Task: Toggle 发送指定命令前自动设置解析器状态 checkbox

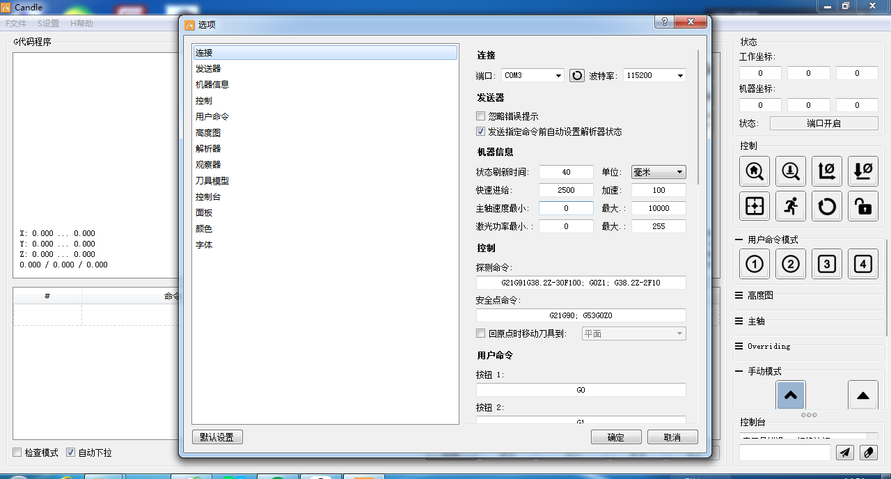Action: [x=480, y=131]
